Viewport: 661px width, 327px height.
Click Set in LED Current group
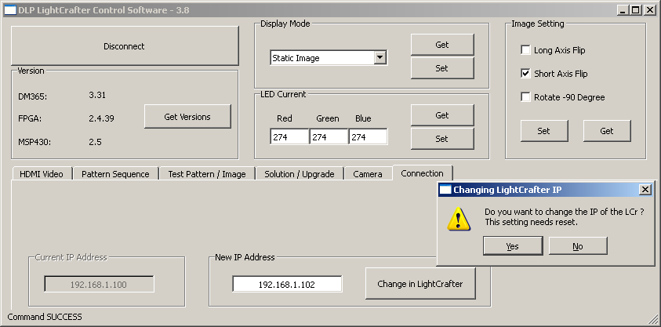(442, 139)
